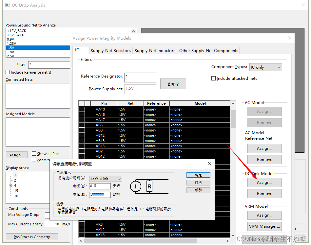The height and width of the screenshot is (245, 311).
Task: Switch to Other Supply-Net Components tab
Action: pyautogui.click(x=208, y=51)
